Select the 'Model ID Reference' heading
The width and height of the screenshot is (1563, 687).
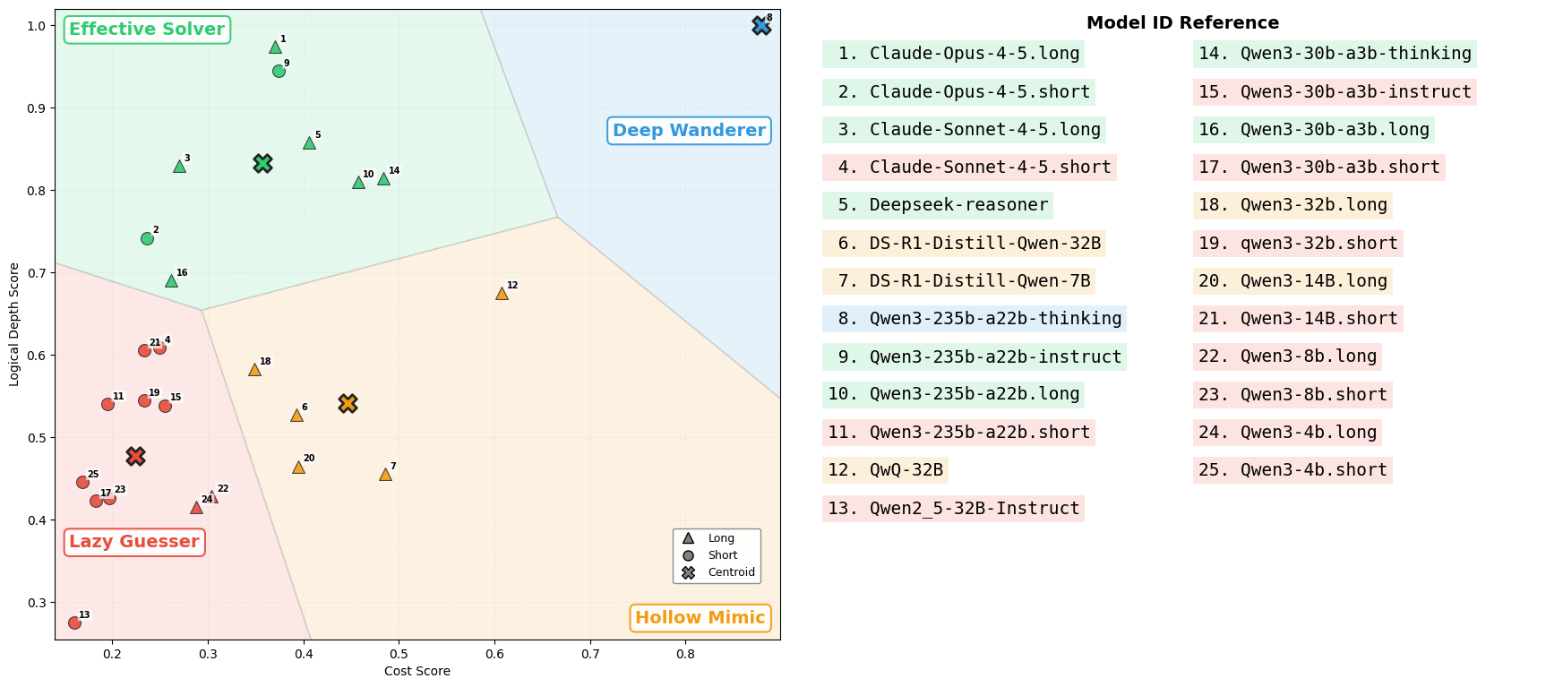click(x=1182, y=23)
